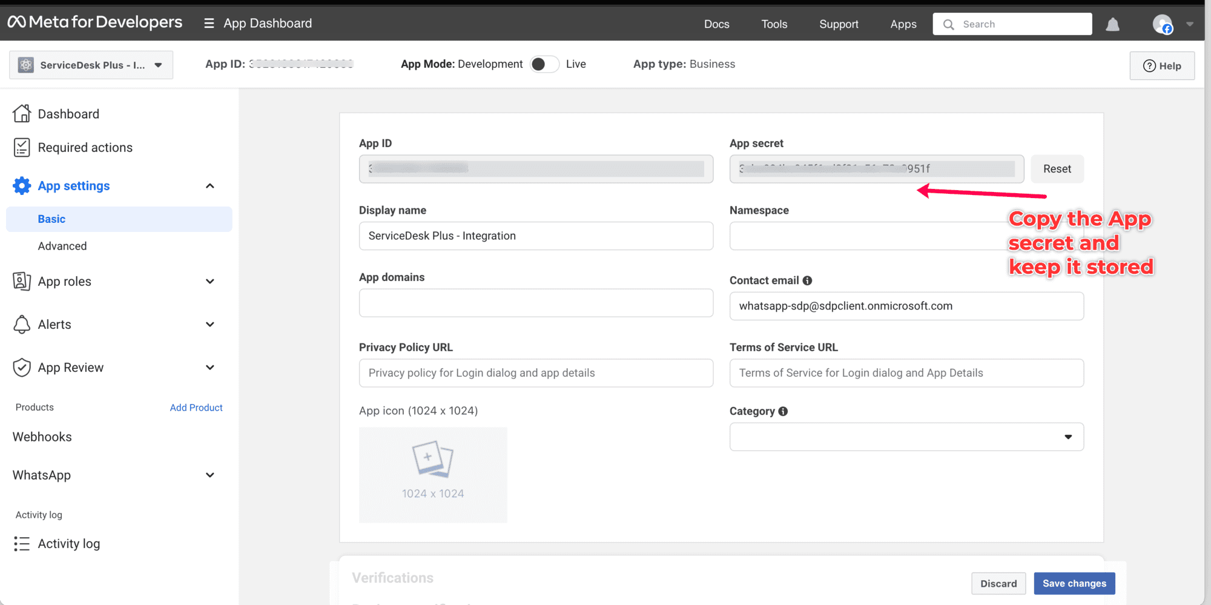The image size is (1211, 605).
Task: Open the Docs menu in top navigation
Action: pyautogui.click(x=716, y=24)
